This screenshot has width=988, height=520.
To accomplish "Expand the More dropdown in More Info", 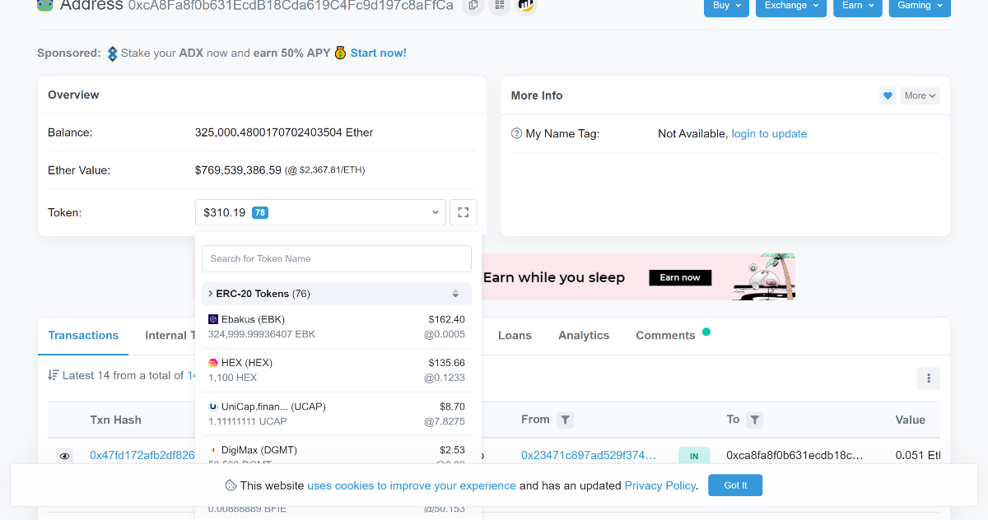I will click(x=920, y=95).
